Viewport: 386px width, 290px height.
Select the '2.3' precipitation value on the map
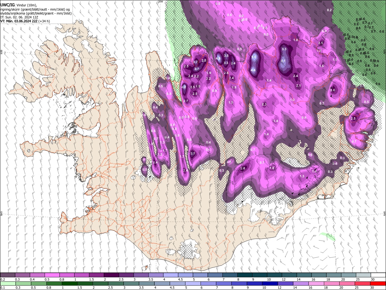click(x=264, y=104)
